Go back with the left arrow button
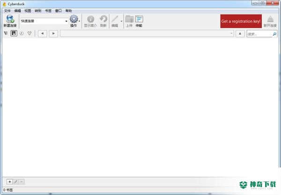Screen dimensions: 281x195 tap(43, 34)
